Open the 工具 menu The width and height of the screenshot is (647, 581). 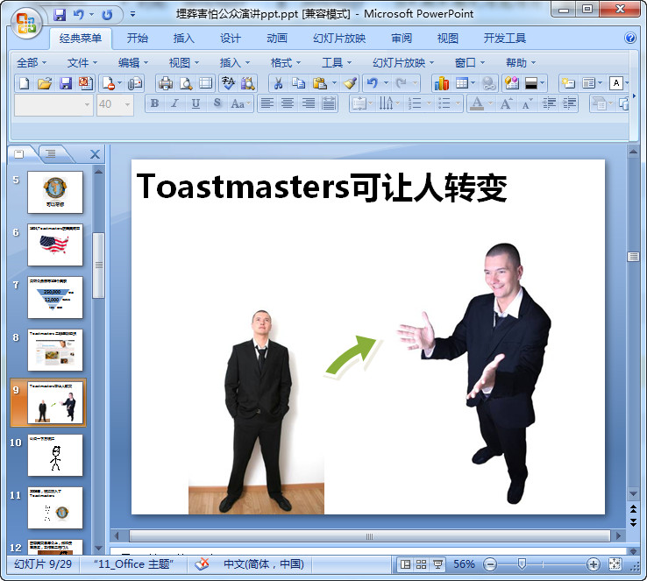(337, 63)
